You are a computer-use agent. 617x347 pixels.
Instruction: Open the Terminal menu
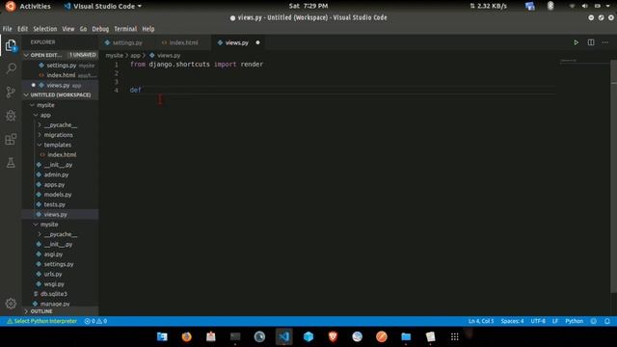[x=125, y=29]
